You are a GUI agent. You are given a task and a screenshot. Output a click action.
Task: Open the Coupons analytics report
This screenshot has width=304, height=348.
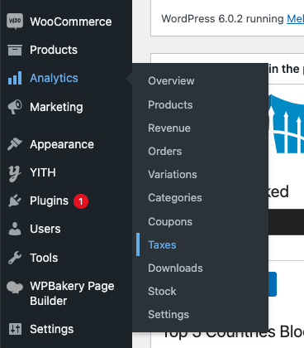pos(170,222)
